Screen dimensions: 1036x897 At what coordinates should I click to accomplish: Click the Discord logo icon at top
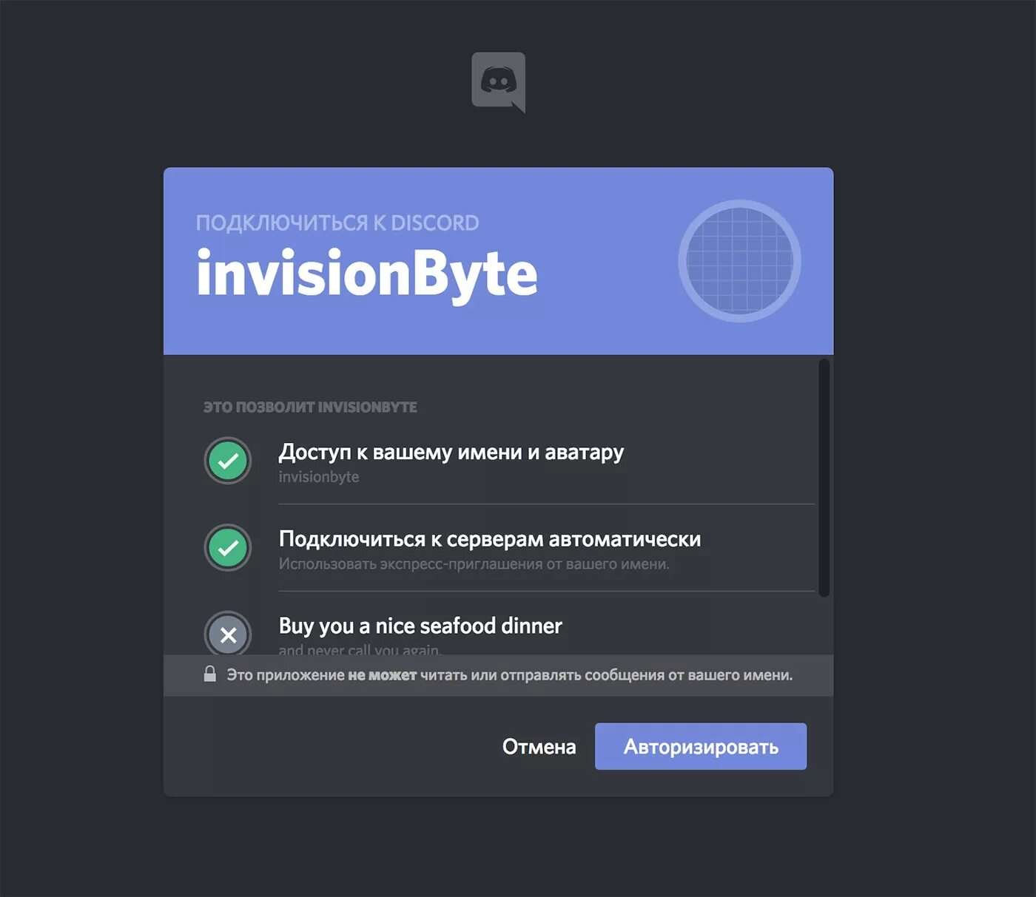click(x=499, y=82)
